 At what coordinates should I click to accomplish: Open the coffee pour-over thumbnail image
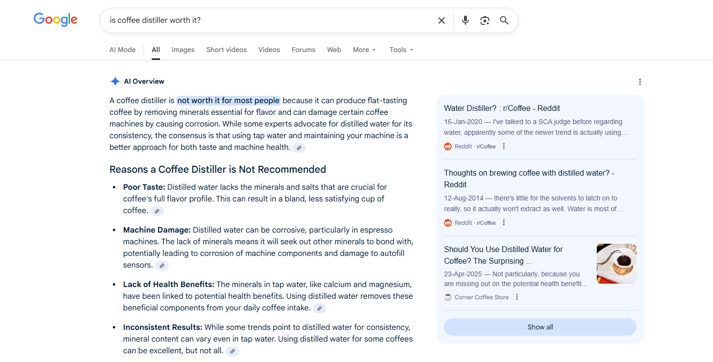point(617,264)
